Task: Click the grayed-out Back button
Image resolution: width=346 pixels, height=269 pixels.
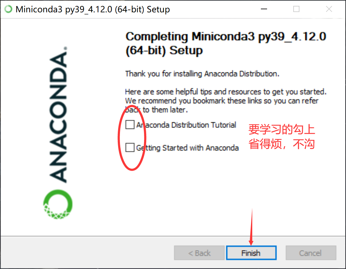Action: [x=199, y=253]
